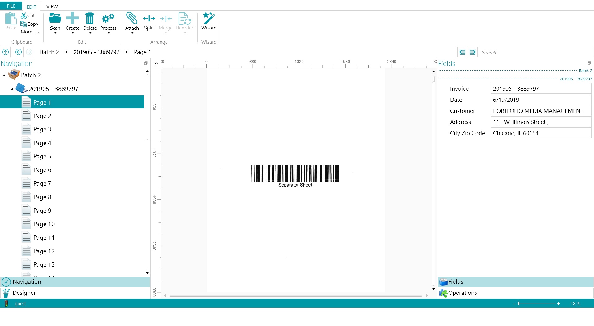594x326 pixels.
Task: Open the Process gears tool
Action: 108,19
